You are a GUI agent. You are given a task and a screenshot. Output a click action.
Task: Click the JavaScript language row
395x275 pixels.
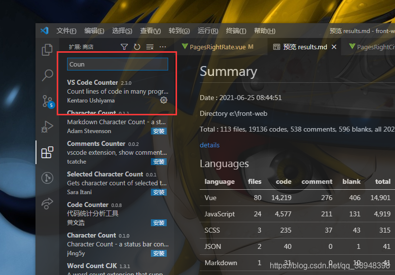pyautogui.click(x=297, y=214)
